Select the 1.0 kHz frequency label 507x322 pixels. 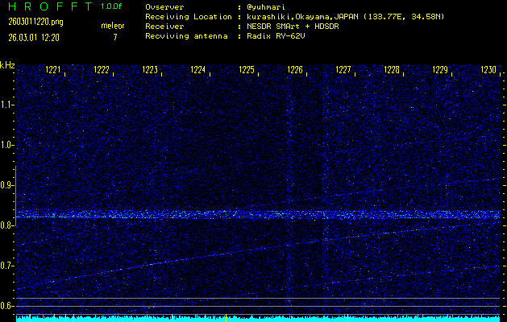[7, 145]
